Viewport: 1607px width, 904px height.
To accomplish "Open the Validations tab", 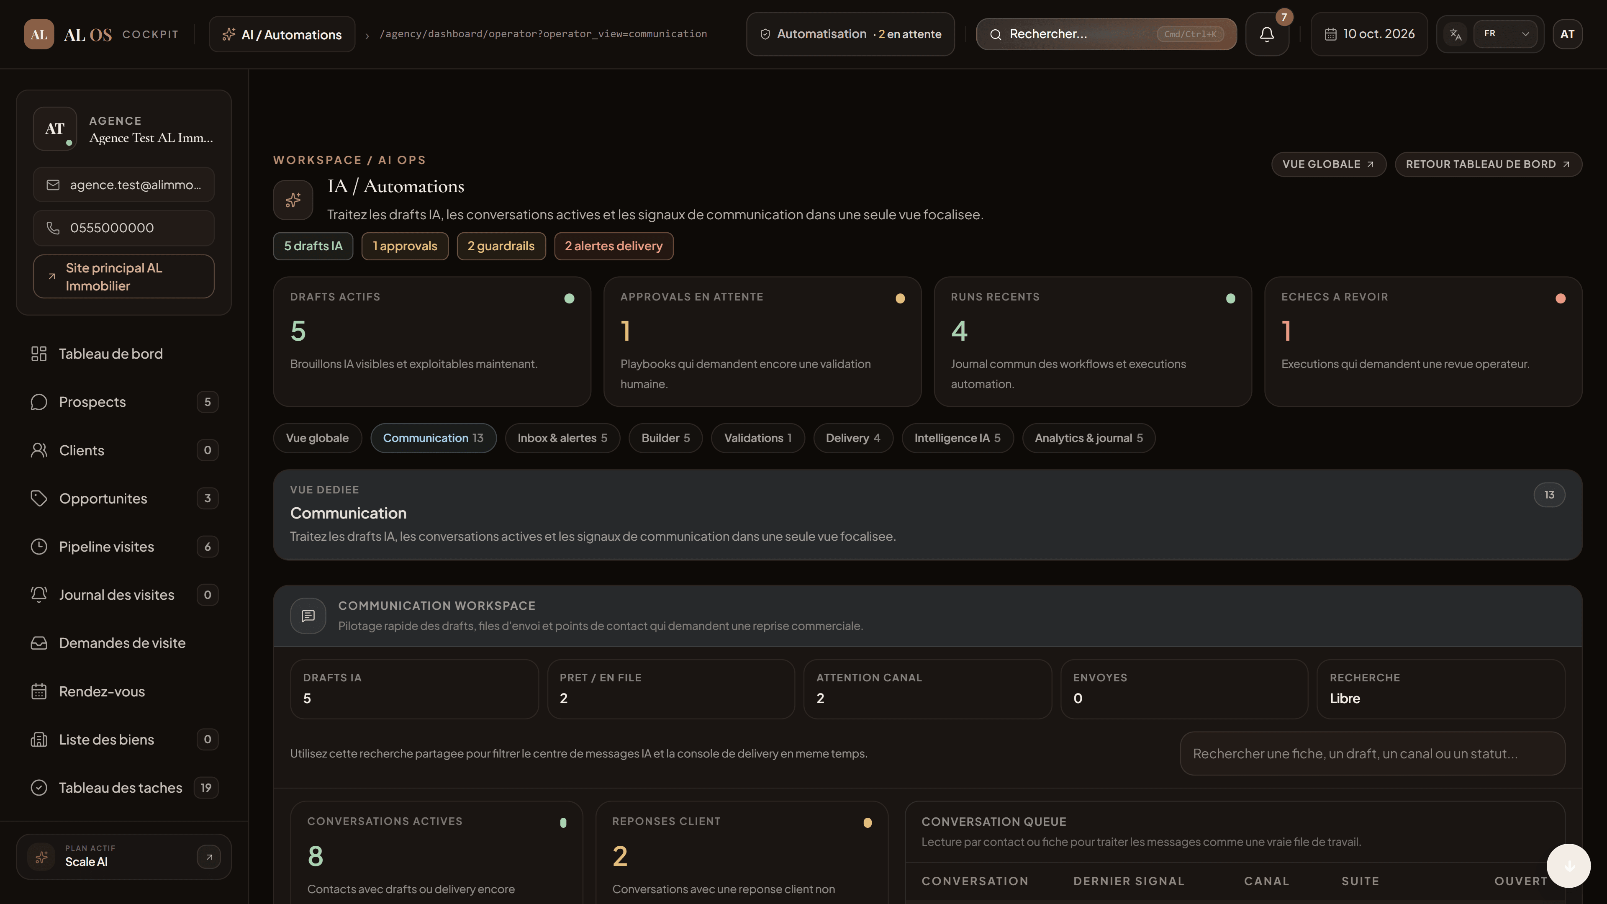I will coord(758,438).
